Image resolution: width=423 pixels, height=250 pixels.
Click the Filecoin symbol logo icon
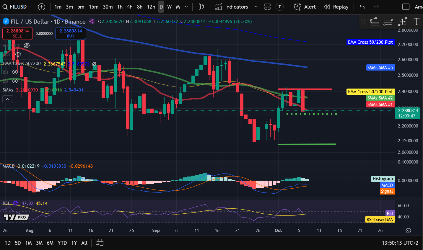coord(6,22)
